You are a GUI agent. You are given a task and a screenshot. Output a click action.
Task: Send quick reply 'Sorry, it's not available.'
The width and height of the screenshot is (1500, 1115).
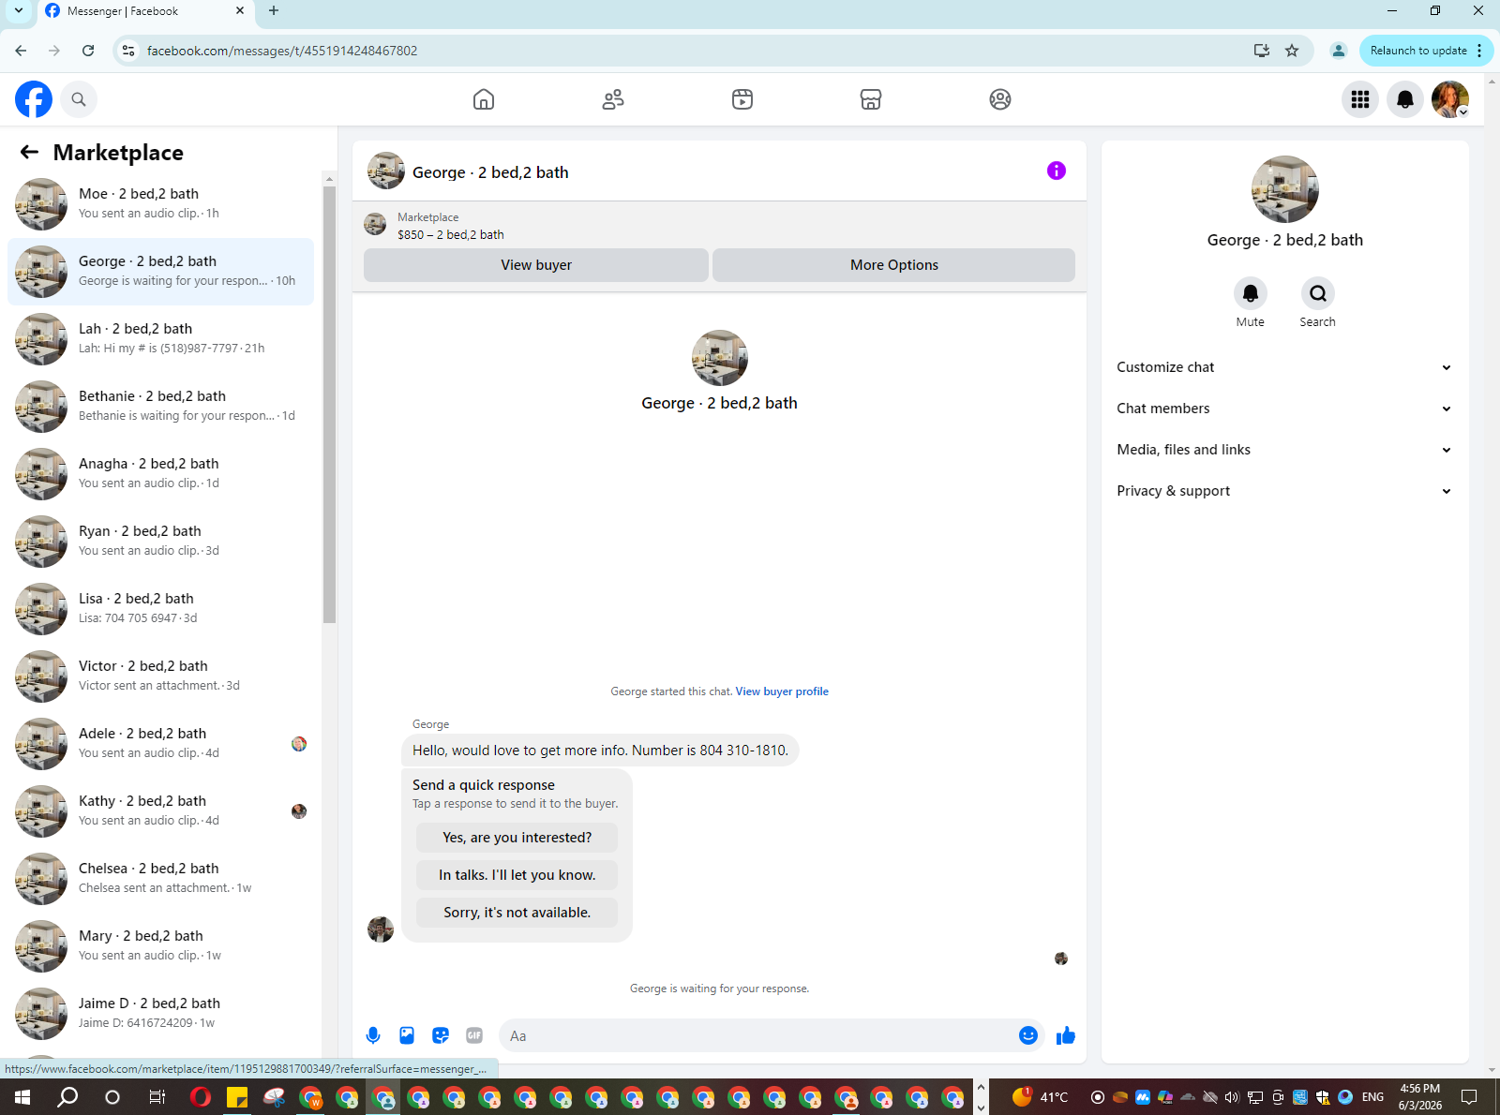tap(517, 913)
